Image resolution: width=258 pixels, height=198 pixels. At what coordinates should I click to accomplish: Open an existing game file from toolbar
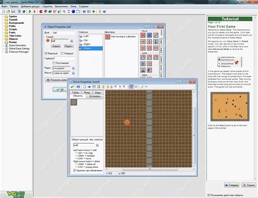coord(8,11)
